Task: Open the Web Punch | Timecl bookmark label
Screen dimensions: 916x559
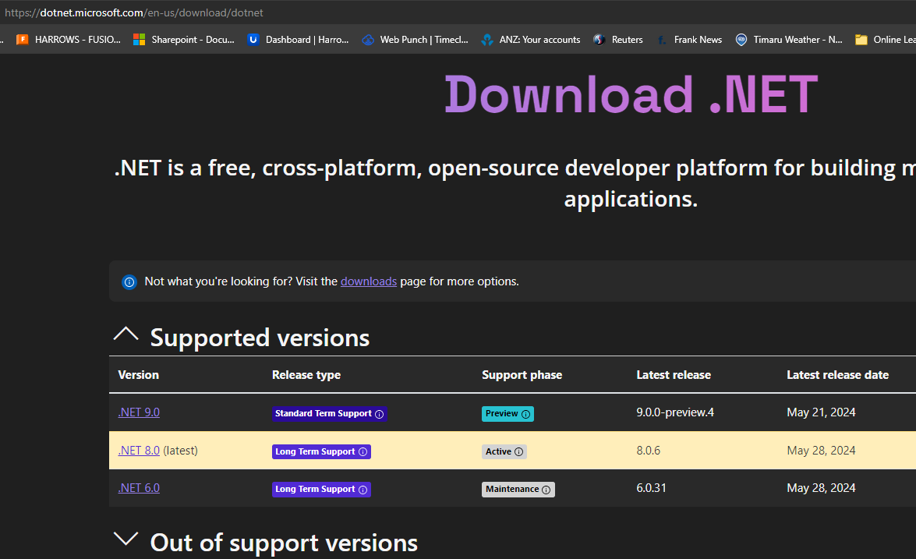Action: (424, 40)
